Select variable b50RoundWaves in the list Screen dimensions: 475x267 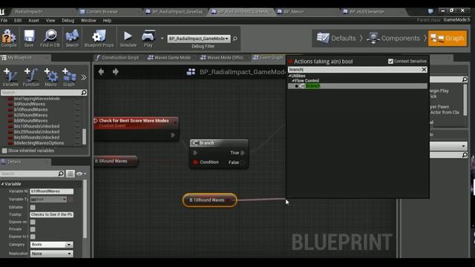coord(30,120)
